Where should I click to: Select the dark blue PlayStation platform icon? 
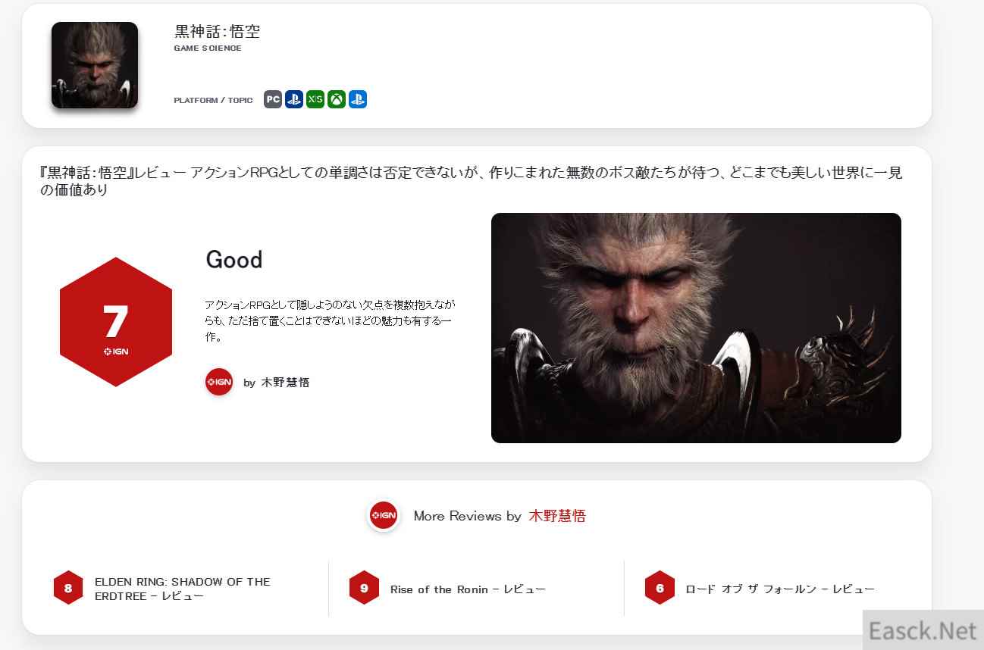click(294, 99)
